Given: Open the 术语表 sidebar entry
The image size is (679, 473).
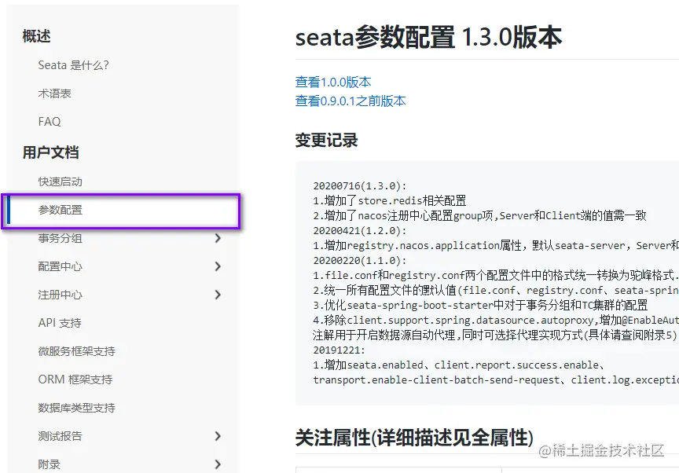Looking at the screenshot, I should (x=54, y=93).
